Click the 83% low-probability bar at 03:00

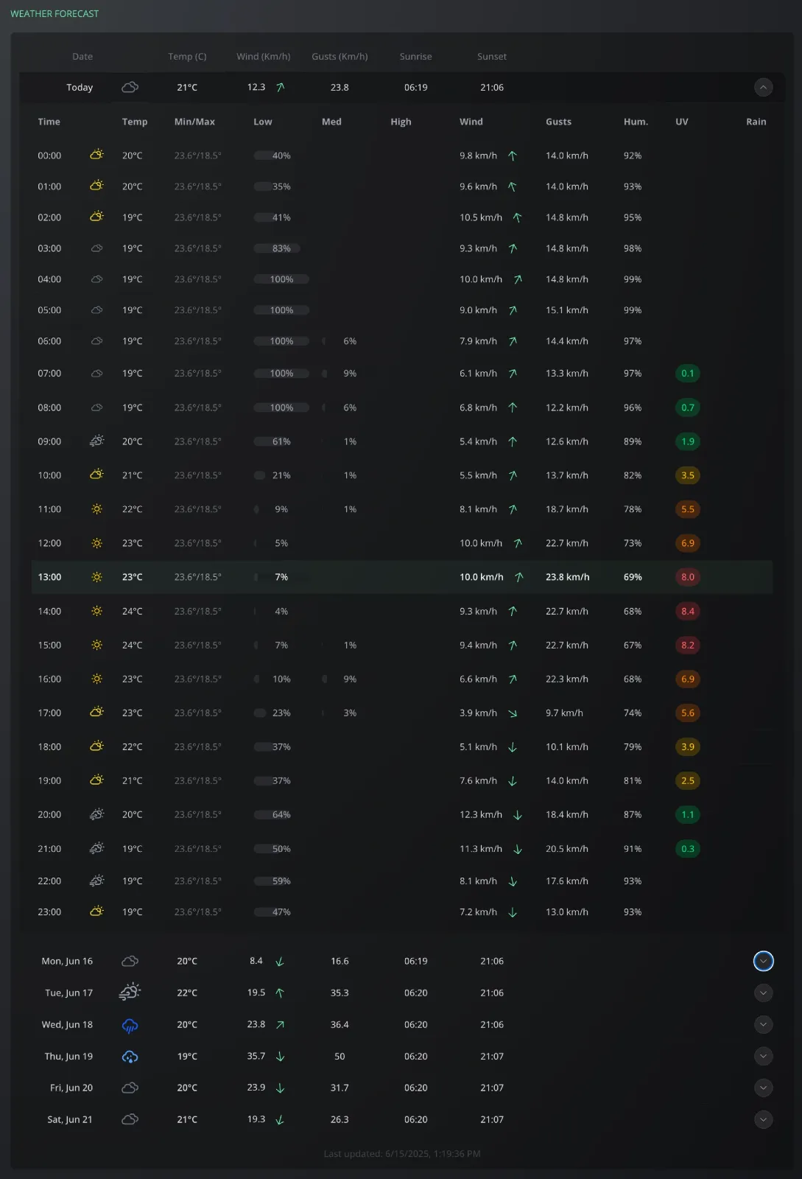pyautogui.click(x=277, y=248)
